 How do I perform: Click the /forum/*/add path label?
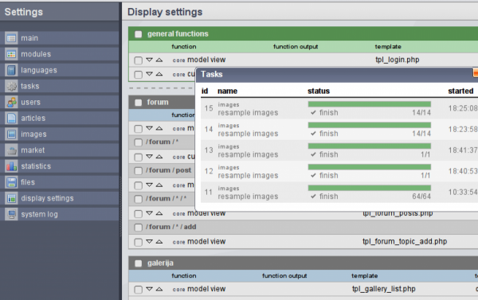[x=171, y=228]
